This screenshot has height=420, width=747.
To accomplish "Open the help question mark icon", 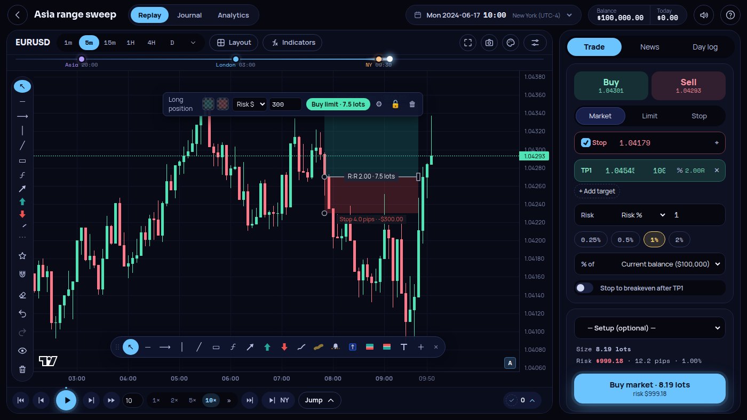I will coord(730,15).
